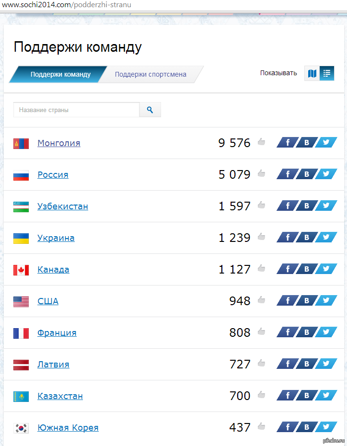Image resolution: width=347 pixels, height=446 pixels.
Task: Click the browser address bar URL
Action: 67,5
